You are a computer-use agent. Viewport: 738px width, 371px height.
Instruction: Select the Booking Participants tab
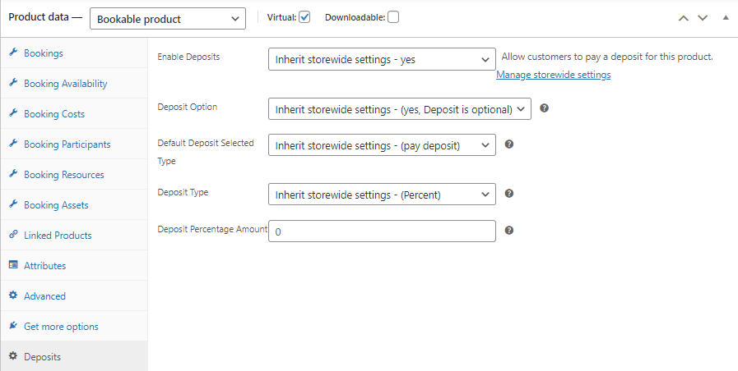tap(67, 144)
